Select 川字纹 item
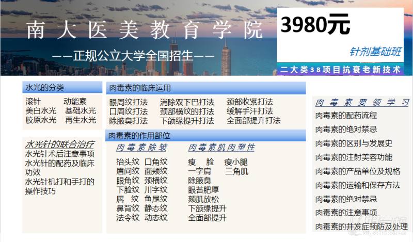 coord(156,189)
